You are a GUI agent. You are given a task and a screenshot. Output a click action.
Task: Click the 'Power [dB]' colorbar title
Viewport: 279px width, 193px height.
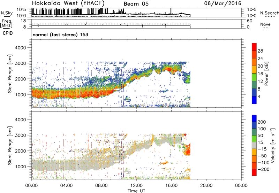(266, 74)
